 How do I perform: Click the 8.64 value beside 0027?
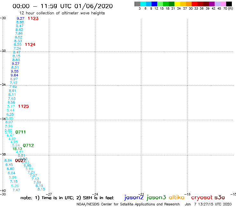click(x=8, y=161)
